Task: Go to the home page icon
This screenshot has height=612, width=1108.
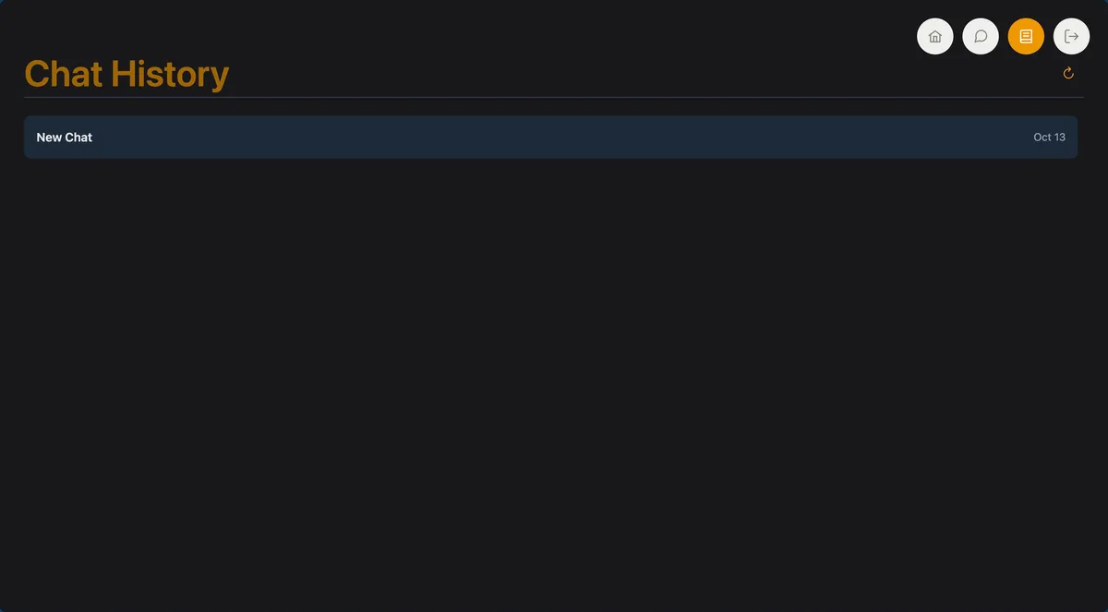Action: [x=934, y=37]
